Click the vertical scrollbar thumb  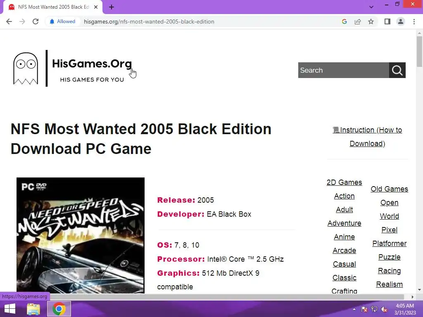(x=419, y=51)
